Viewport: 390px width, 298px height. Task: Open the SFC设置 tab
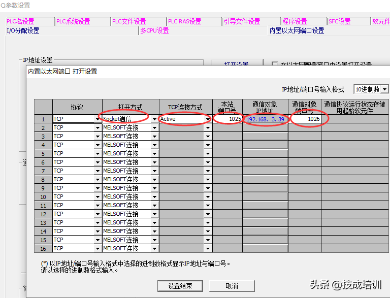coord(339,21)
